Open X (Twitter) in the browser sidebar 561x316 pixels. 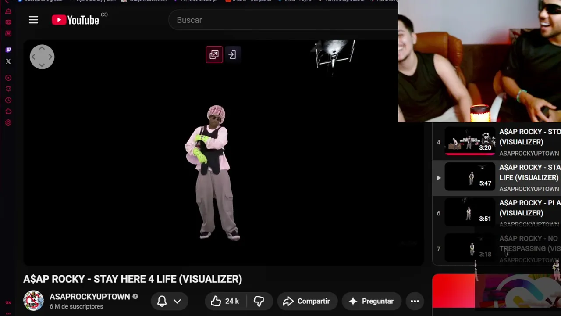[8, 61]
